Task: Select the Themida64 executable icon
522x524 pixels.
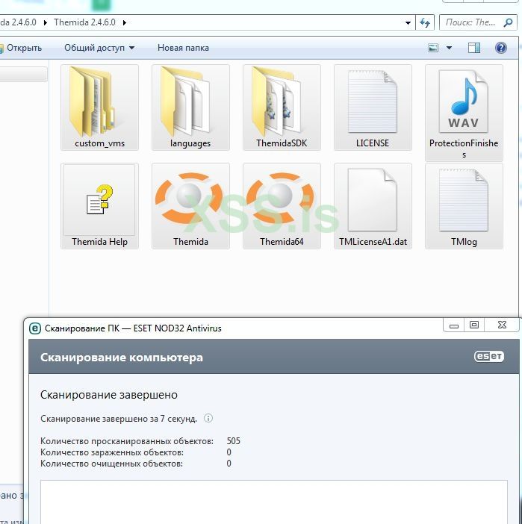Action: point(282,206)
